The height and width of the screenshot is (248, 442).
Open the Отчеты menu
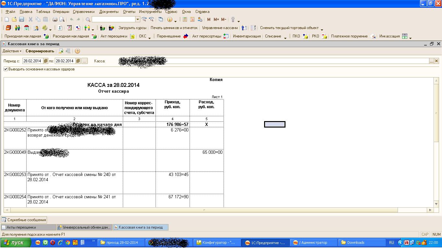pyautogui.click(x=129, y=12)
